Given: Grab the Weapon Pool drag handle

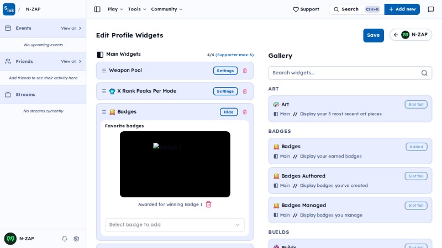Looking at the screenshot, I should 104,71.
